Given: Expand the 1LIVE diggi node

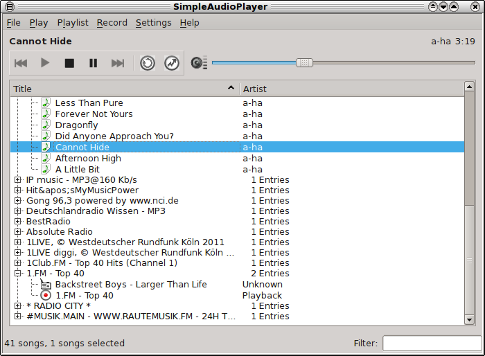Looking at the screenshot, I should click(17, 252).
